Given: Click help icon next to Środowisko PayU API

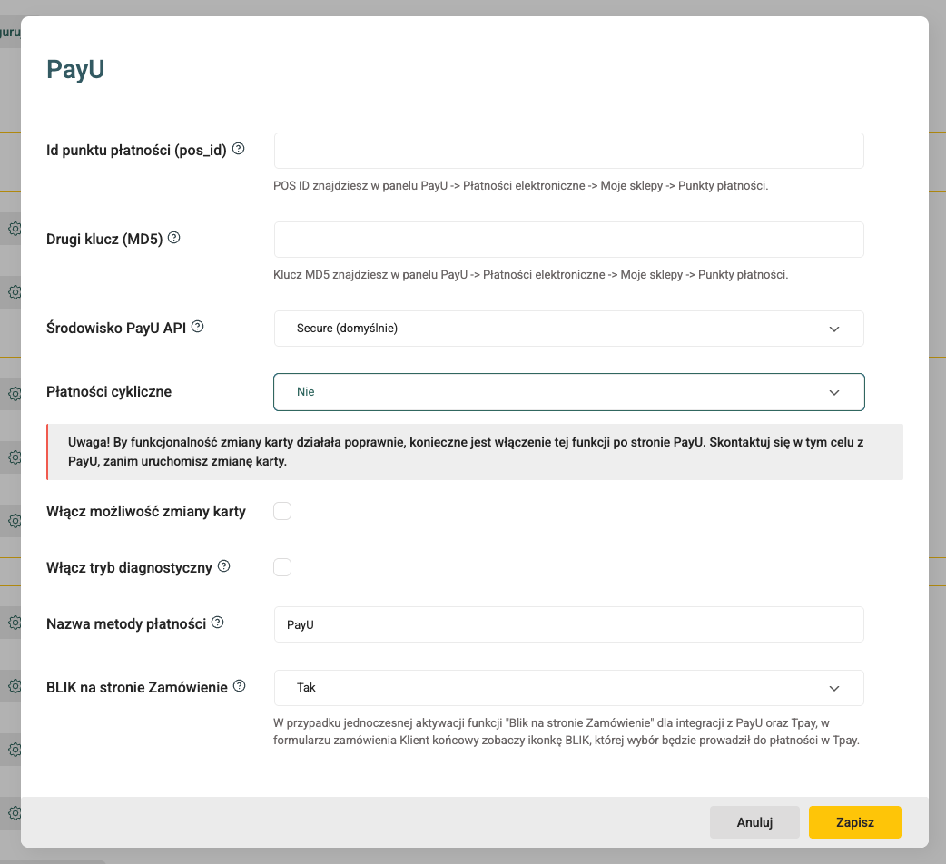Looking at the screenshot, I should (x=198, y=327).
